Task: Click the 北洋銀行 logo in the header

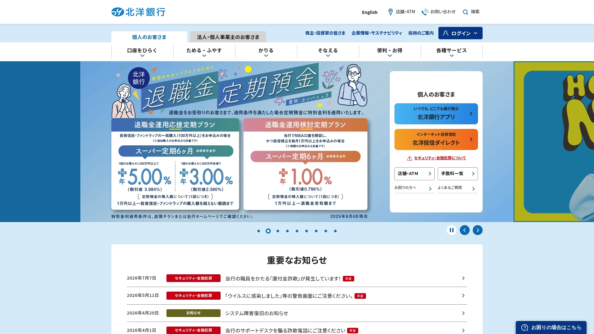Action: tap(138, 12)
